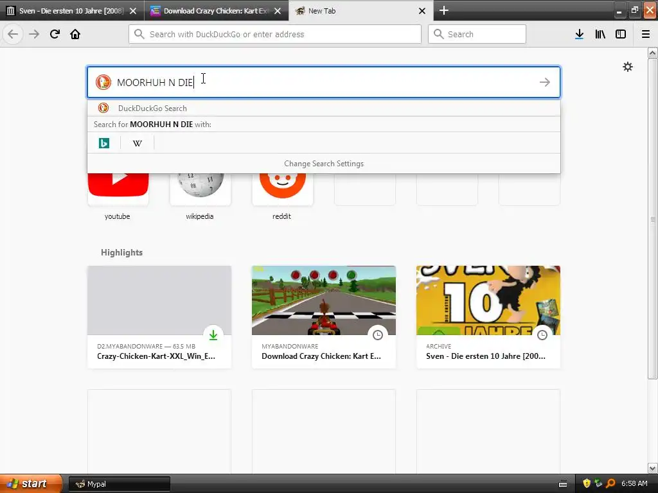Open a new tab with plus button
The image size is (658, 493).
point(444,10)
